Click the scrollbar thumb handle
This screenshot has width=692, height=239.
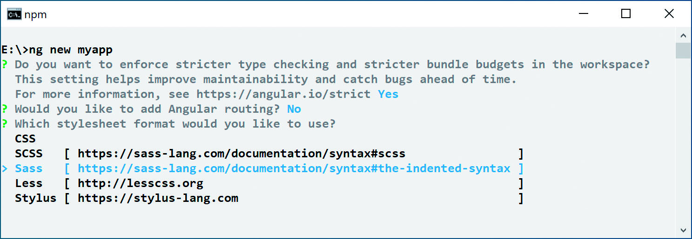[x=683, y=51]
